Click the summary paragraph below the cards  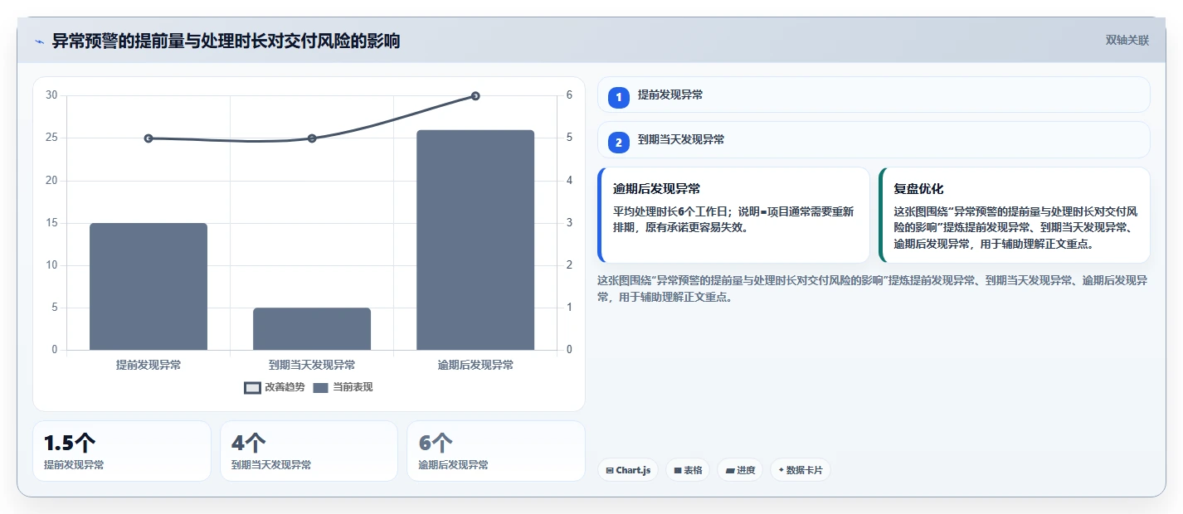(x=873, y=289)
